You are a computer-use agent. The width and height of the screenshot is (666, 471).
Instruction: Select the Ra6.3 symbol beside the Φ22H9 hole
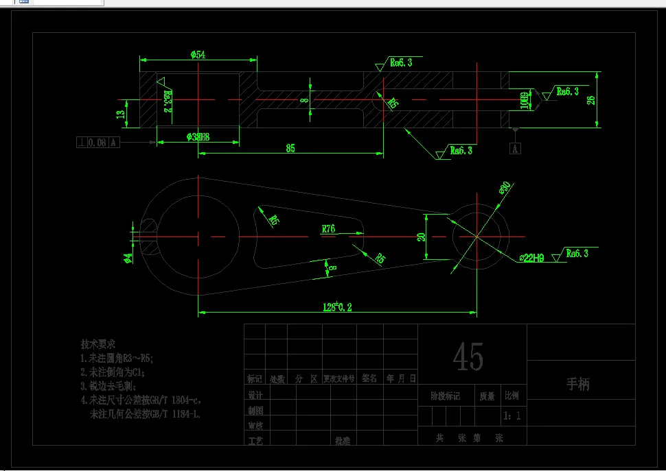pos(577,253)
